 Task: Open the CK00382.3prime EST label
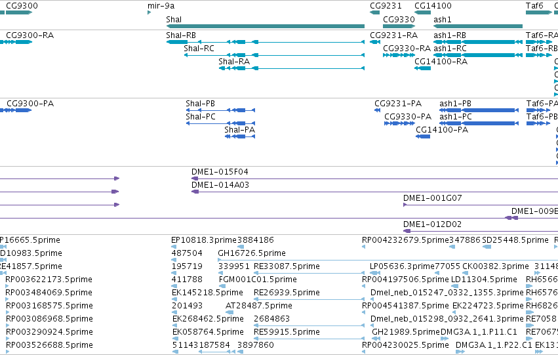[x=495, y=266]
